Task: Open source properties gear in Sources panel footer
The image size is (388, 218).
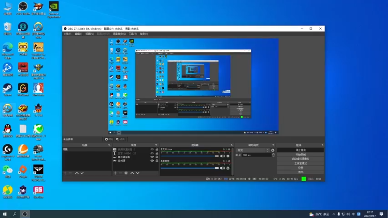Action: 126,173
